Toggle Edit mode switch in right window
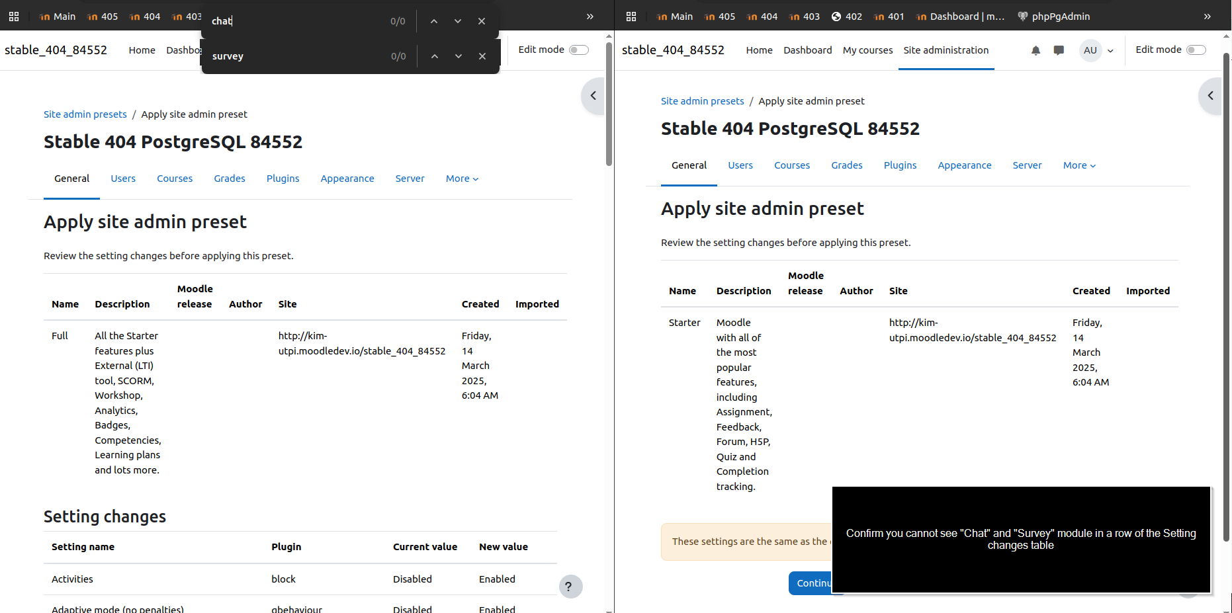 pyautogui.click(x=1196, y=50)
